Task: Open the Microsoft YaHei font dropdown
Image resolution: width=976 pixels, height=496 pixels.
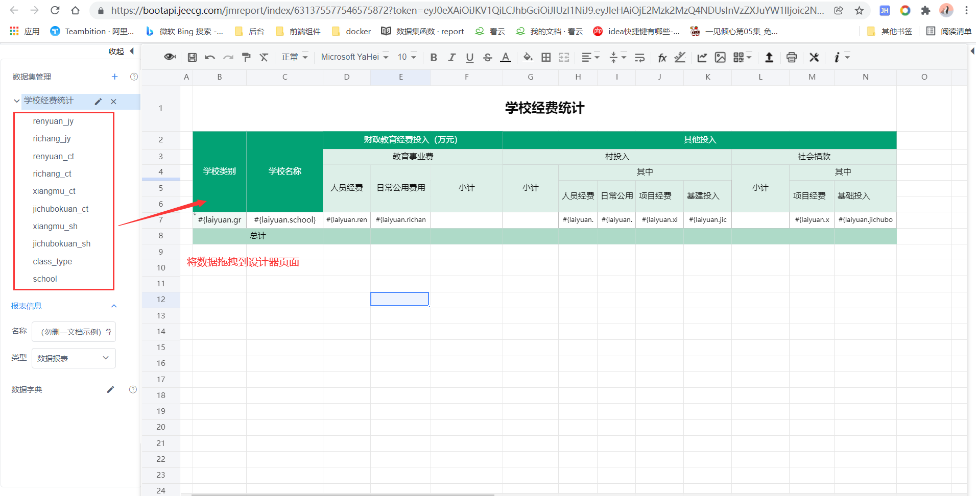Action: tap(354, 57)
